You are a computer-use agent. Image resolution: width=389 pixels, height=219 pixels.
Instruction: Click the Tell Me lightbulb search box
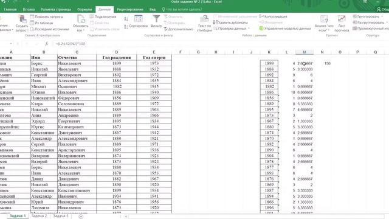coord(182,10)
